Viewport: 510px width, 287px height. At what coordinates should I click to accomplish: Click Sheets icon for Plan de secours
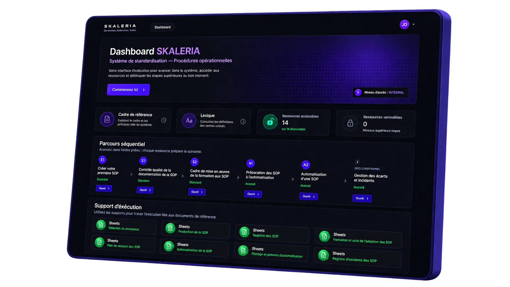pyautogui.click(x=99, y=242)
